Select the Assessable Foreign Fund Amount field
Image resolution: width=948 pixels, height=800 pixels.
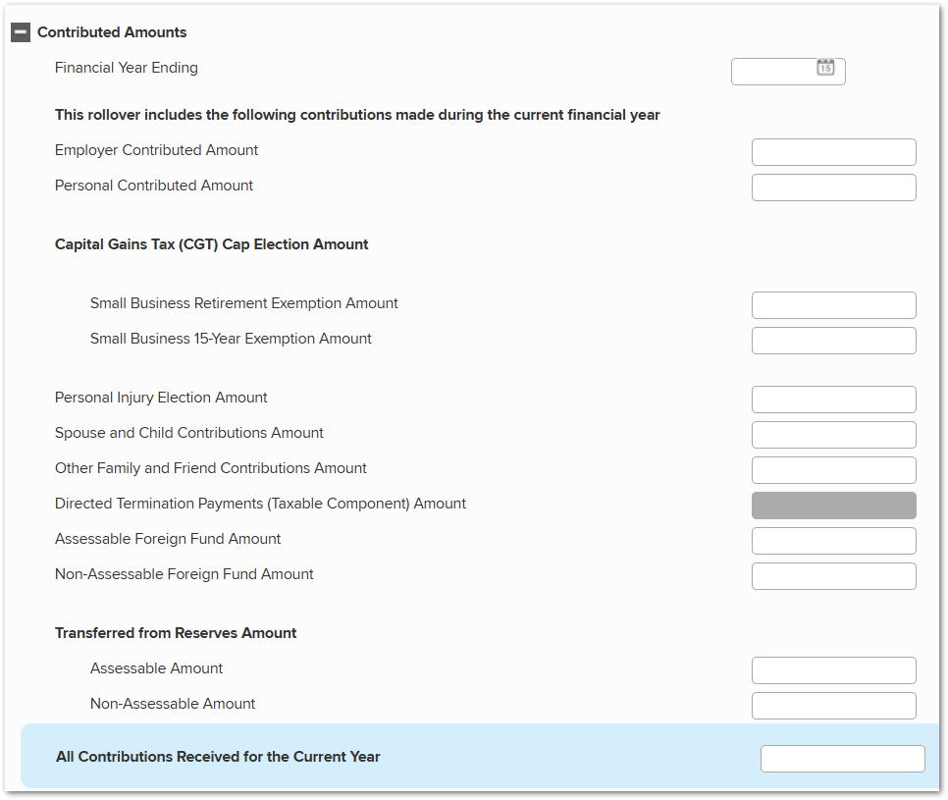834,541
